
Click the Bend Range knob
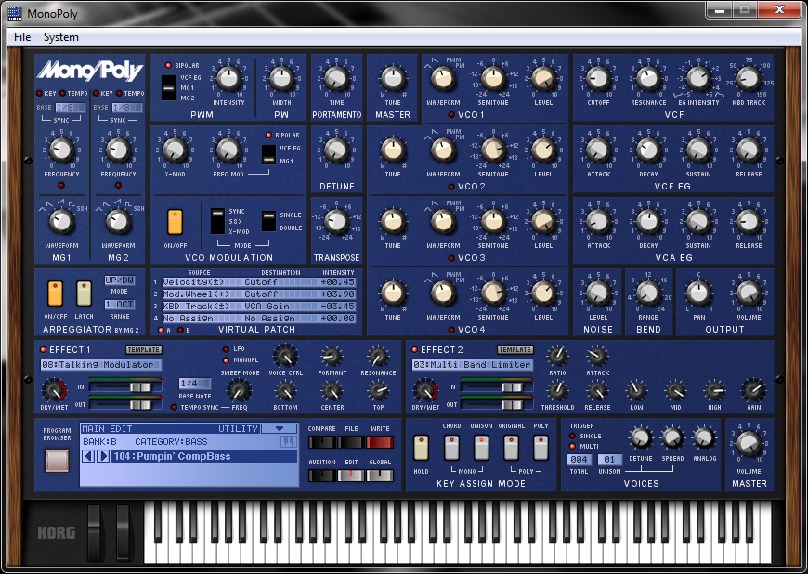point(647,294)
